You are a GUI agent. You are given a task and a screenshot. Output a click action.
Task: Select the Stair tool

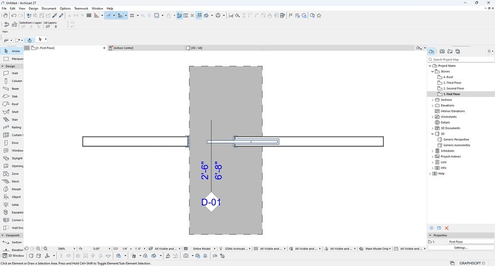coord(12,119)
